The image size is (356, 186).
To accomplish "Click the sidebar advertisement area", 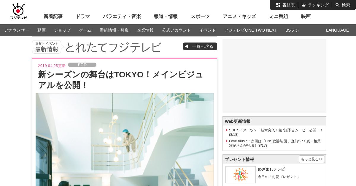I will coord(274,76).
